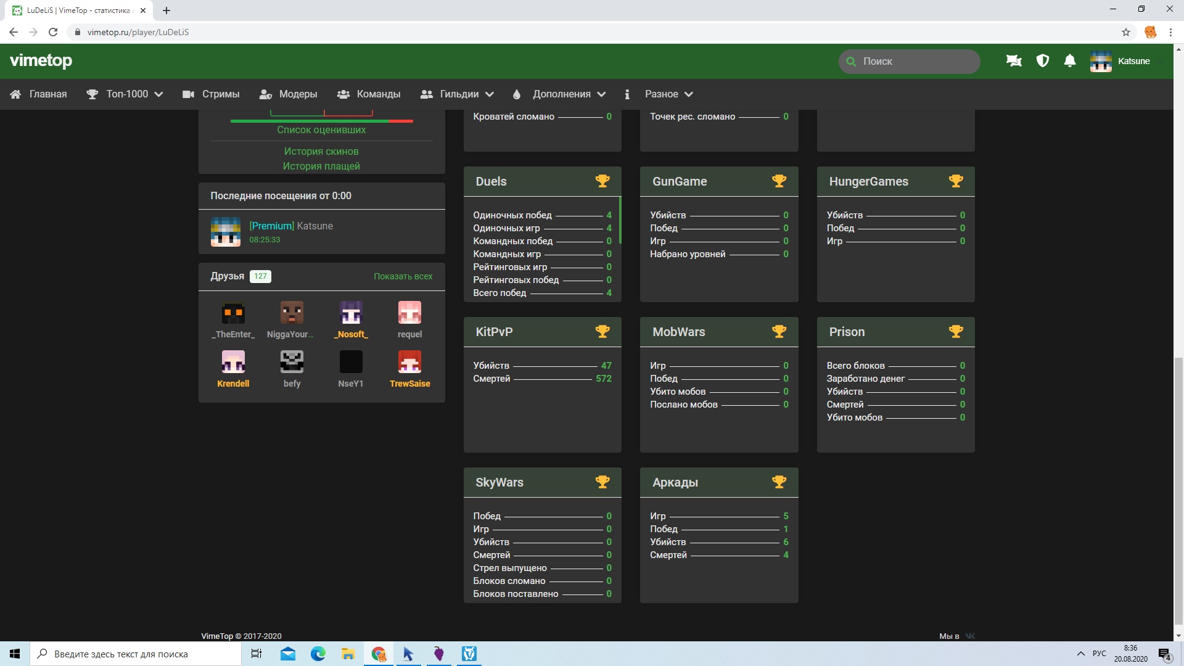Click the like/dislike rating bar
Screen dimensions: 1184x666
(321, 121)
